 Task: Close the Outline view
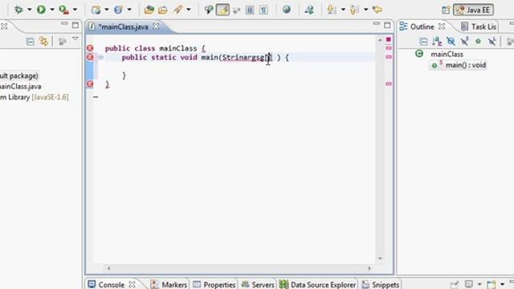click(x=442, y=26)
